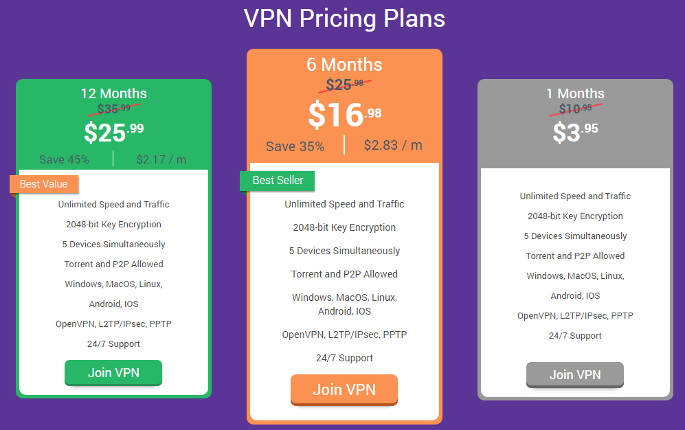The height and width of the screenshot is (430, 685).
Task: Click the Save 45% label
Action: [x=64, y=159]
